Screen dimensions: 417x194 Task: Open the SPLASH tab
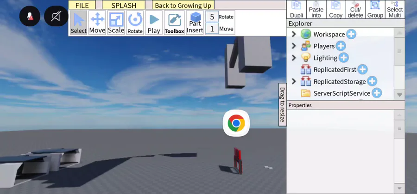(124, 5)
